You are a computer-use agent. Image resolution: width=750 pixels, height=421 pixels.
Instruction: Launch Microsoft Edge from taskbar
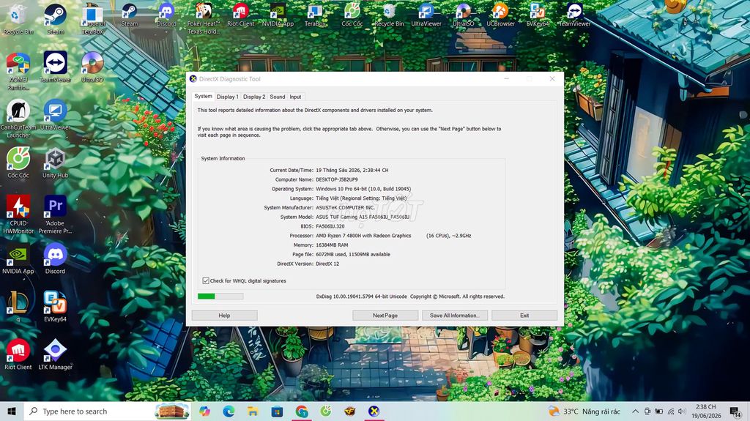coord(229,411)
